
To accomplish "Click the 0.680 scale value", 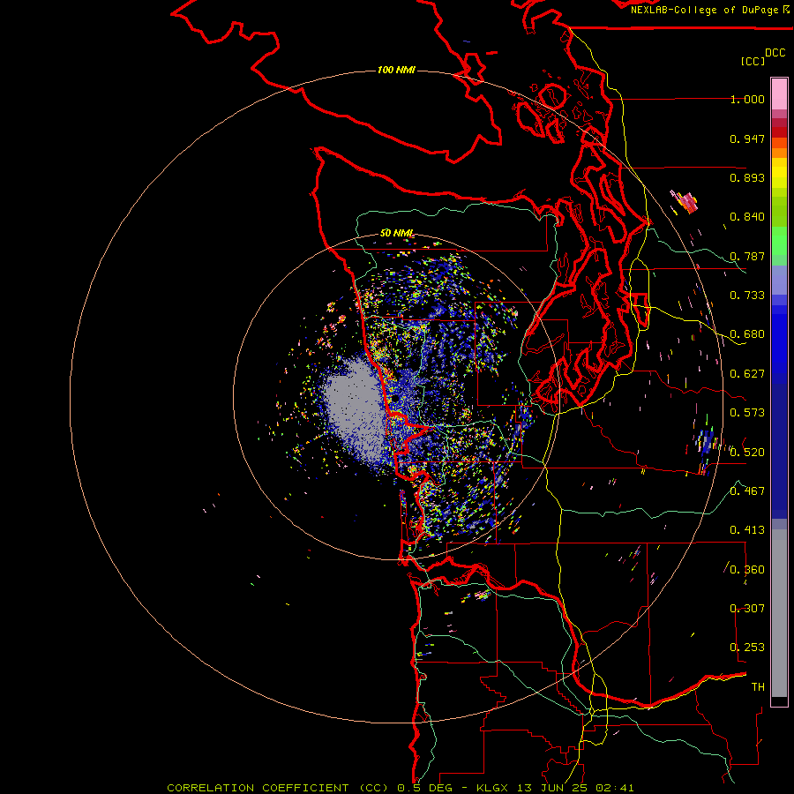I will (747, 334).
